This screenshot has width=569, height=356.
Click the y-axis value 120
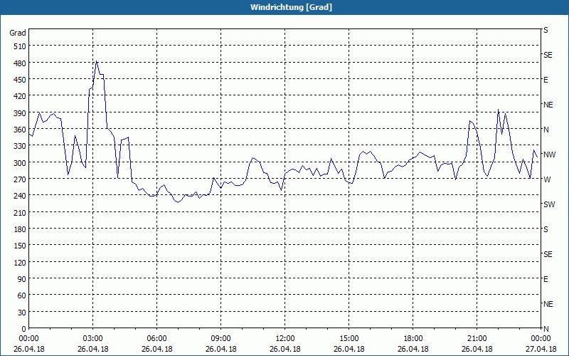(20, 262)
